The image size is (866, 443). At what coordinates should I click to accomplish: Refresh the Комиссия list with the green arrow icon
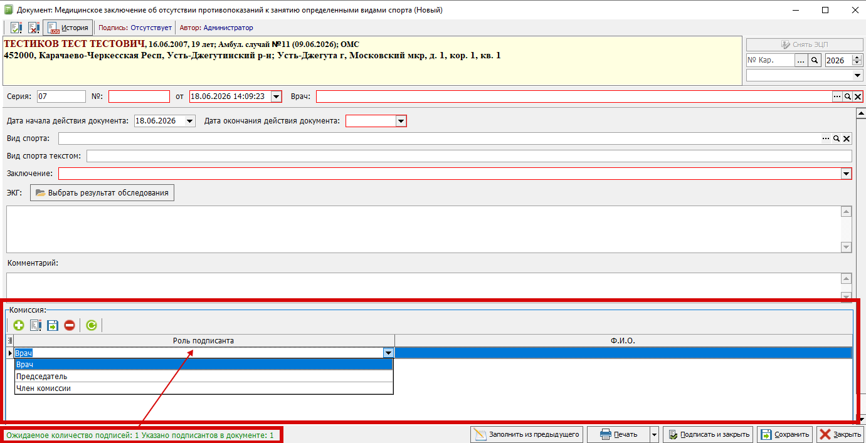[92, 325]
